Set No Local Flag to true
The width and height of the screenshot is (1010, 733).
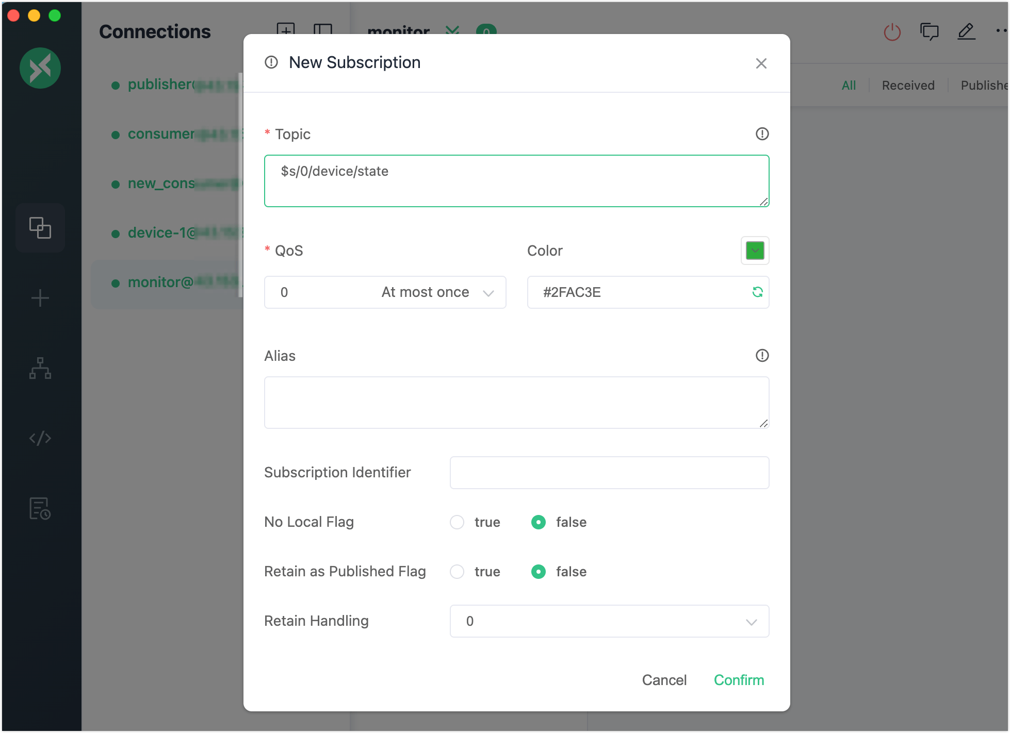click(x=457, y=522)
